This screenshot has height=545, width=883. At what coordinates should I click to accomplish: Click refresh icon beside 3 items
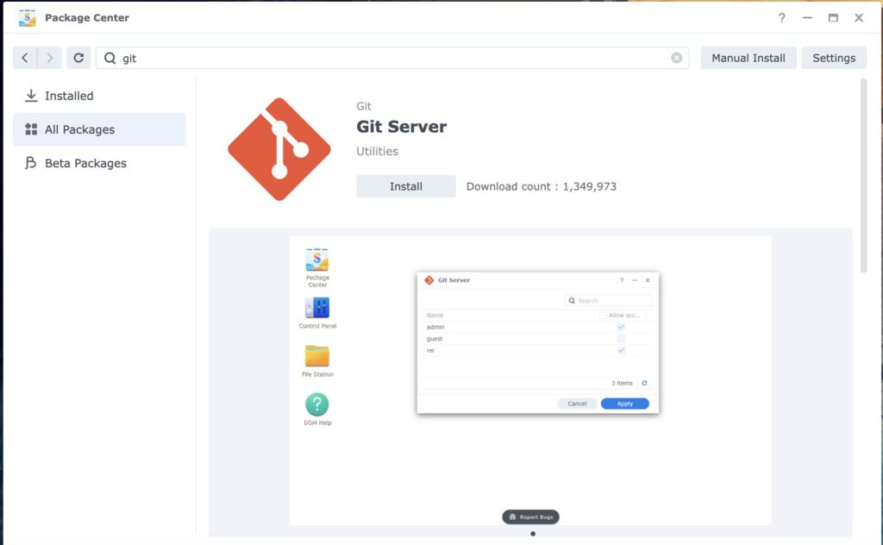click(x=644, y=383)
